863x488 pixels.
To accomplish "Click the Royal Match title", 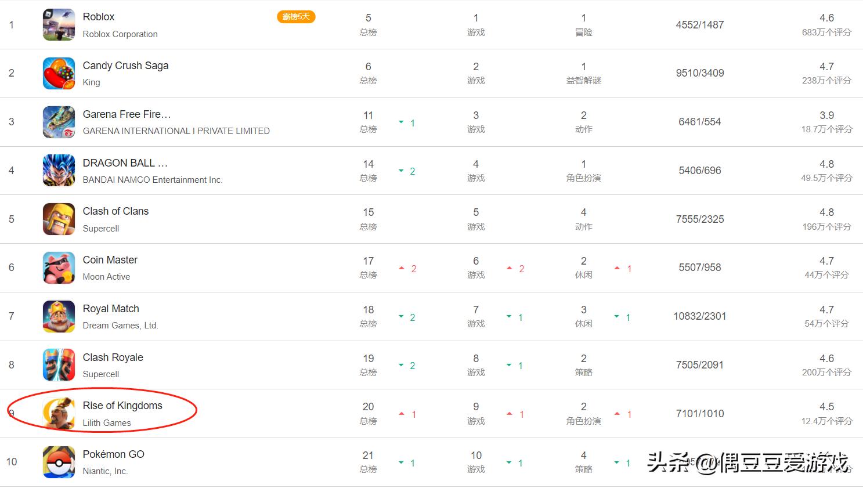I will coord(111,309).
